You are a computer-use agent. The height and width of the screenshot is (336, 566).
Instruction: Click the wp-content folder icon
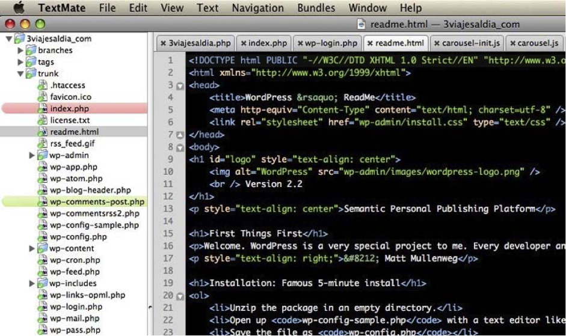click(x=43, y=248)
